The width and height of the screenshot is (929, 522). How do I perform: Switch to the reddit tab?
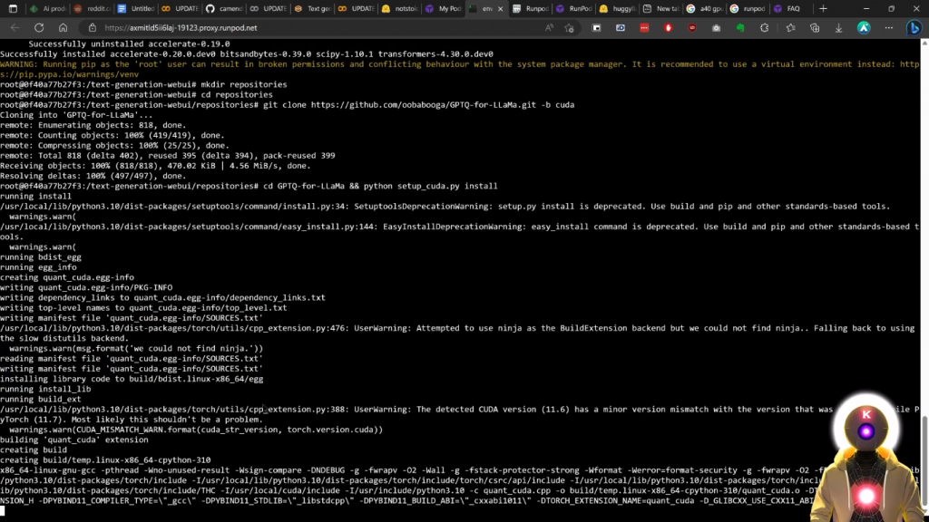coord(92,9)
